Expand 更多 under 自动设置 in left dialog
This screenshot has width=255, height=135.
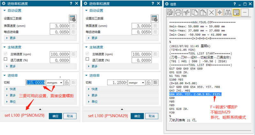click(x=40, y=38)
